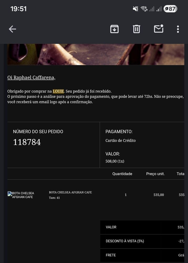
Task: Tap the 19:51 clock in status bar
Action: (x=18, y=9)
